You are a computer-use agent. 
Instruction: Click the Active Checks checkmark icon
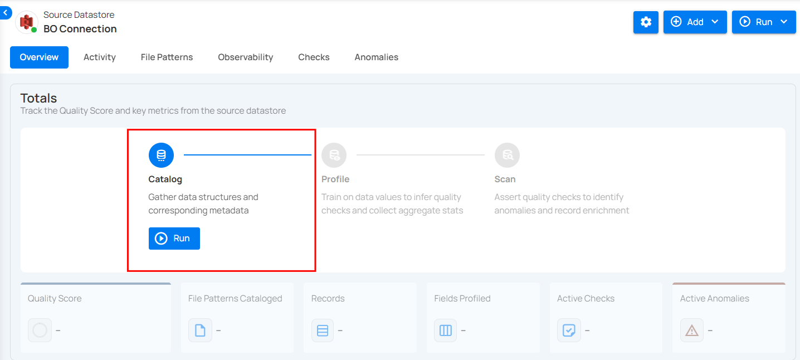click(x=568, y=330)
